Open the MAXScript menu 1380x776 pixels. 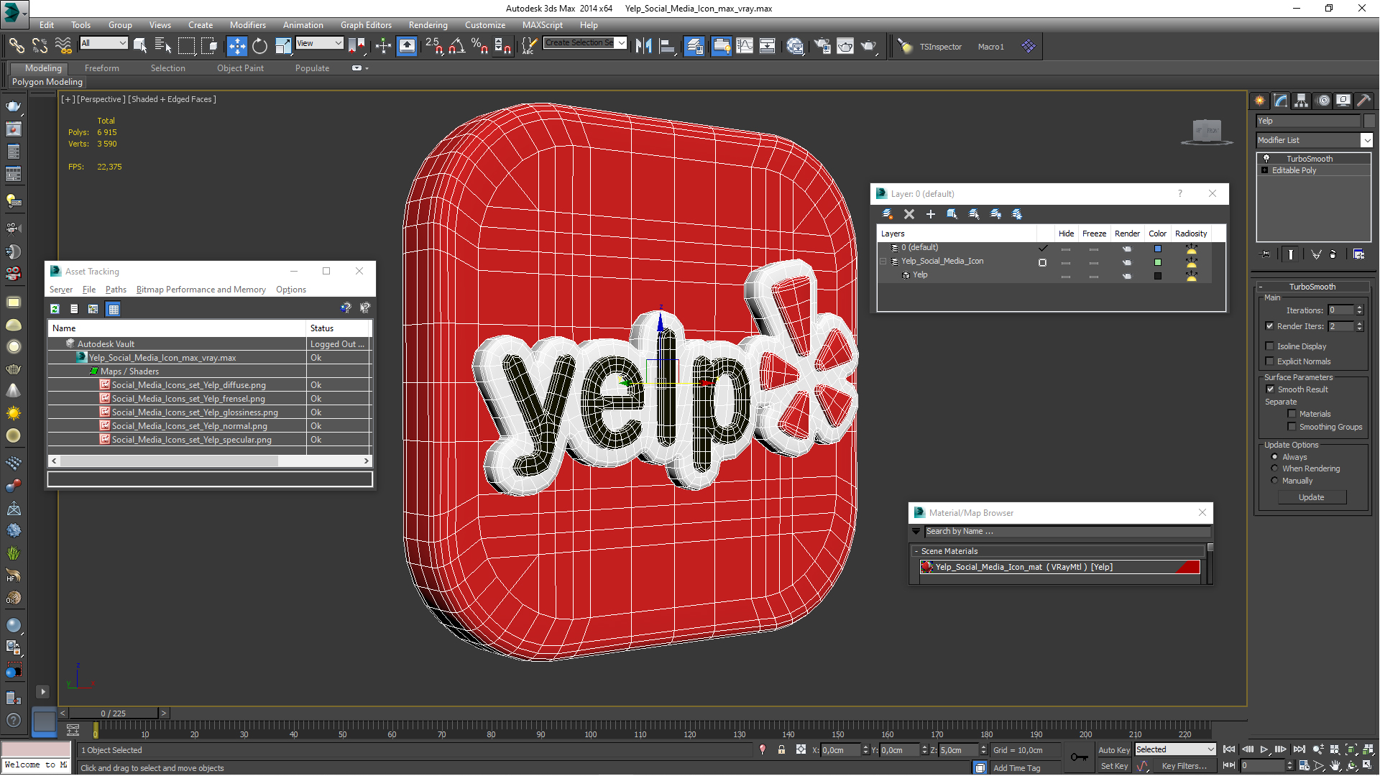tap(543, 24)
